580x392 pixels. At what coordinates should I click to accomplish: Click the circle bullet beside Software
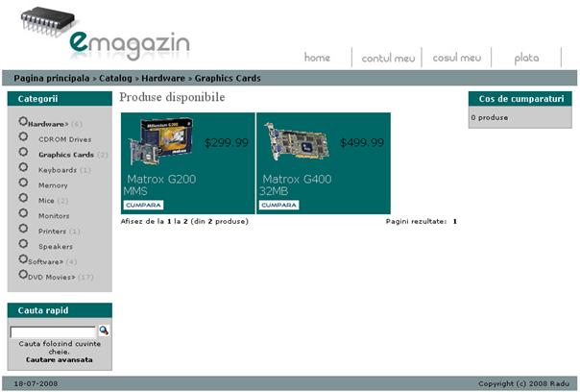(x=23, y=258)
